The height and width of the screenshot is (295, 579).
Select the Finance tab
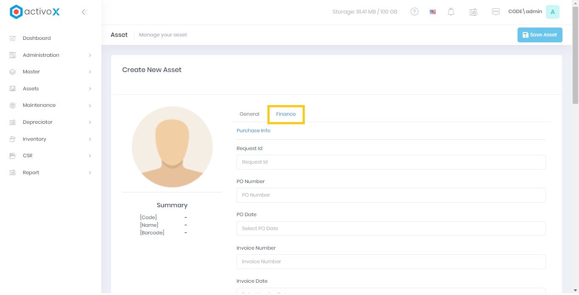(x=286, y=114)
